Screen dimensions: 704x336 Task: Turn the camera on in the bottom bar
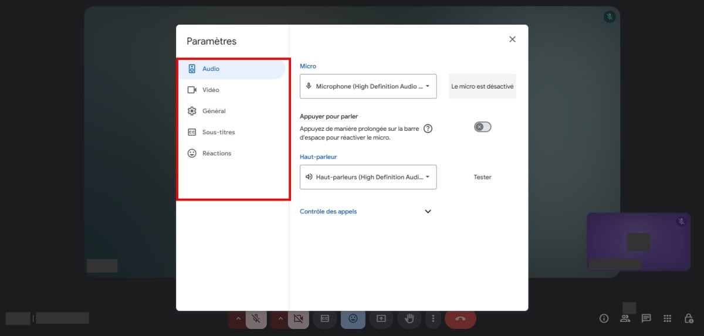pos(298,318)
